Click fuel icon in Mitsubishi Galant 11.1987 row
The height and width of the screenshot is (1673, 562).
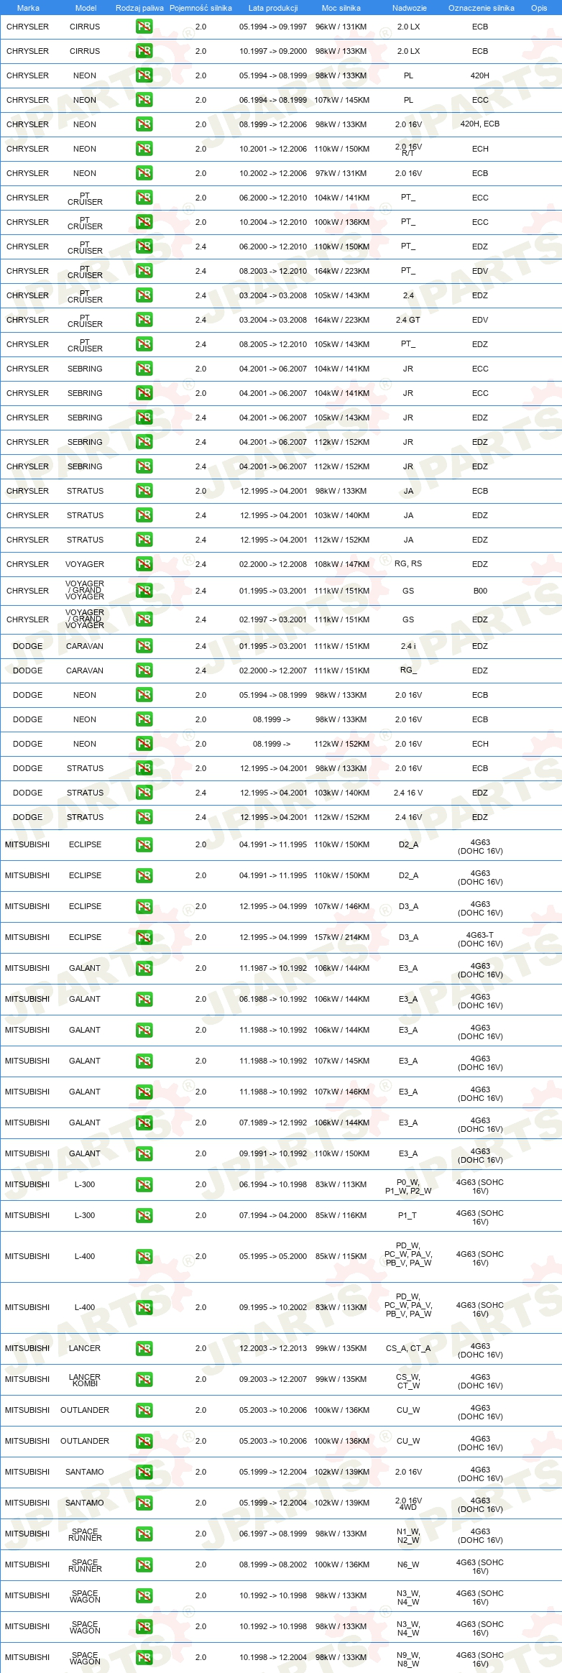click(144, 968)
